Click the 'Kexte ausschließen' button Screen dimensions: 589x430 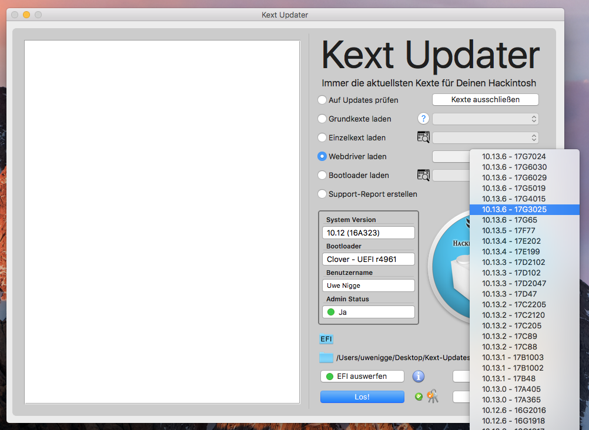point(486,99)
